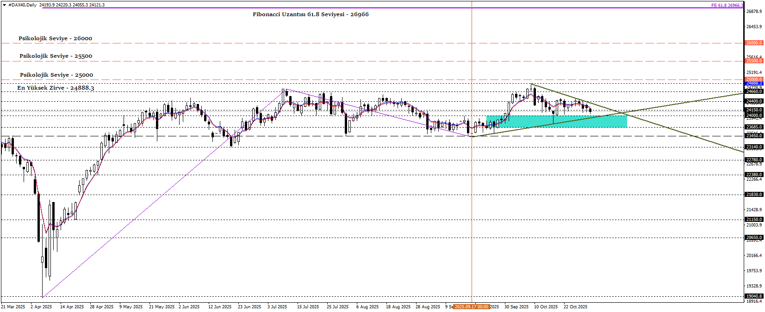This screenshot has height=312, width=765.
Task: Click the 20650.0 price level tag
Action: [754, 238]
